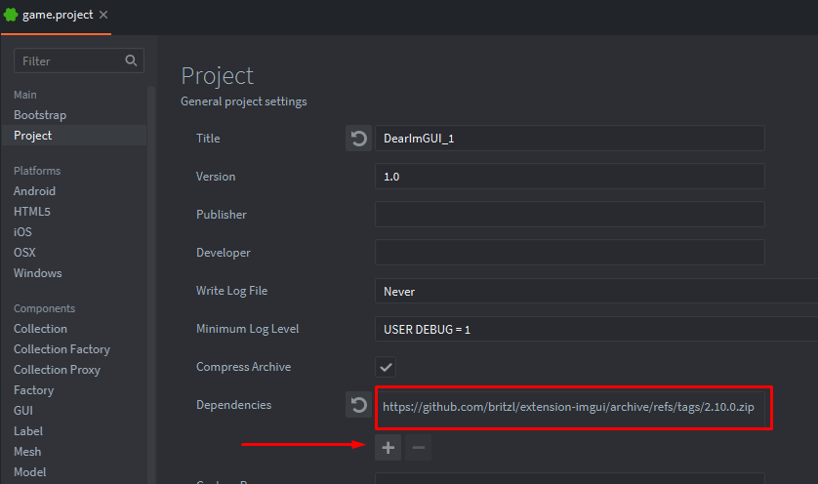Image resolution: width=818 pixels, height=484 pixels.
Task: Open the Write Log File dropdown
Action: coord(595,291)
